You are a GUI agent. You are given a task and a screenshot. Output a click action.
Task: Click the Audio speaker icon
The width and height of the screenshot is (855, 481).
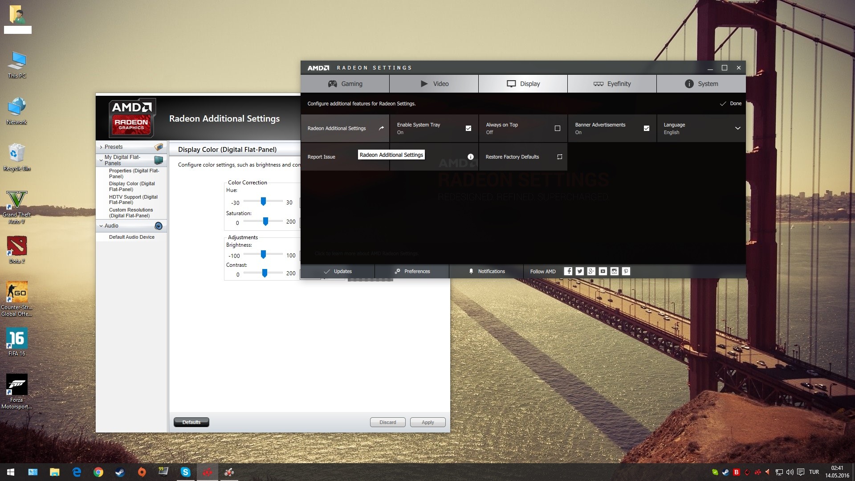pos(159,226)
